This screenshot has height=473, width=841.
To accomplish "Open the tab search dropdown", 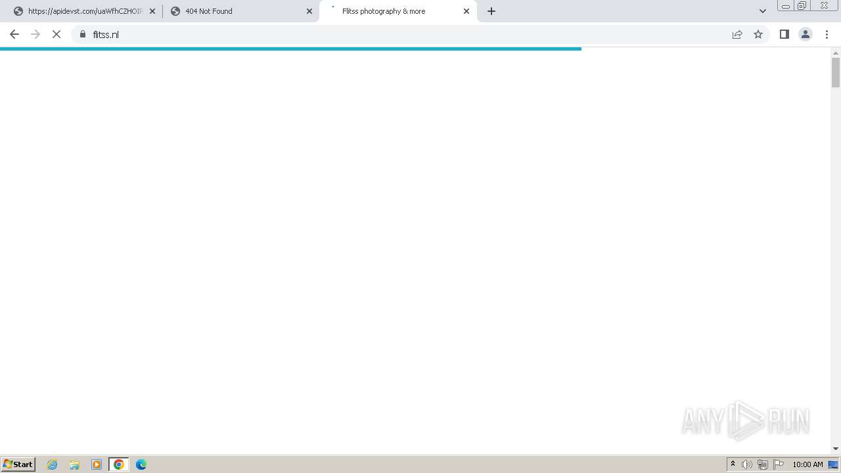I will coord(763,11).
